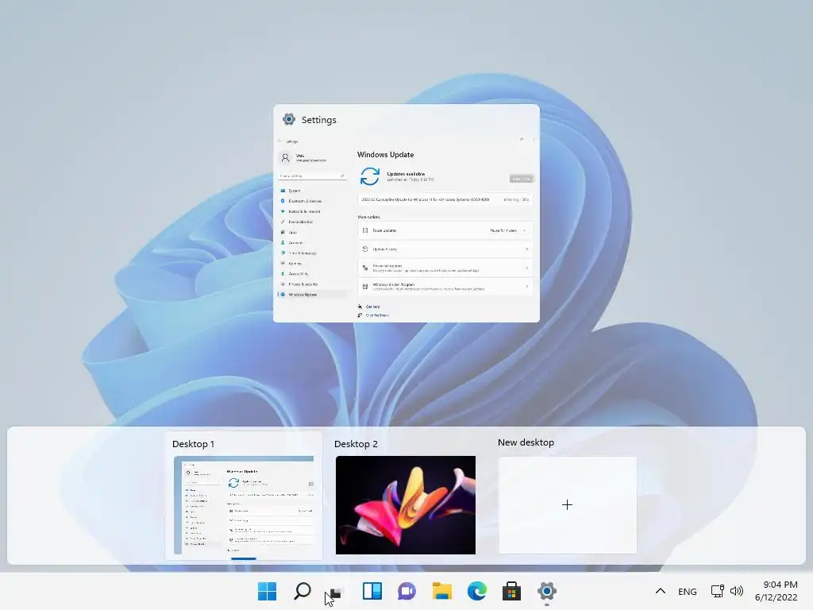Open taskbar Search magnifier

[302, 591]
